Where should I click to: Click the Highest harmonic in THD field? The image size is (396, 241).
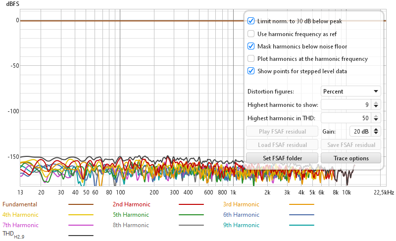(x=346, y=118)
